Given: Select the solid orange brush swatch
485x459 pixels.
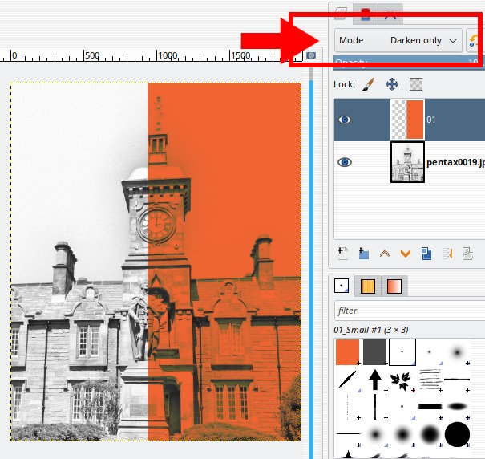Looking at the screenshot, I should pos(347,351).
